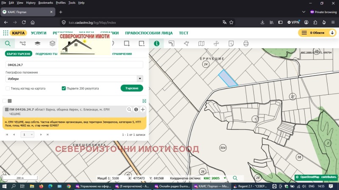Open the VPN toolbar button
This screenshot has width=339, height=190.
point(293,22)
